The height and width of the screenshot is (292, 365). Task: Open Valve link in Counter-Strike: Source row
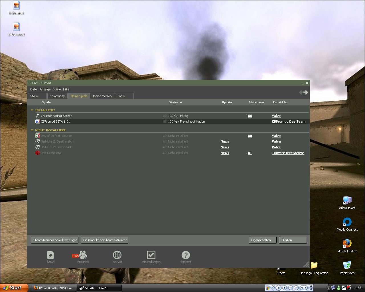pyautogui.click(x=276, y=116)
